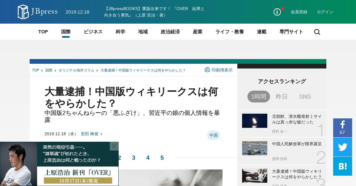356x186 pixels.
Task: Click 印刷用表示 print link
Action: [222, 70]
